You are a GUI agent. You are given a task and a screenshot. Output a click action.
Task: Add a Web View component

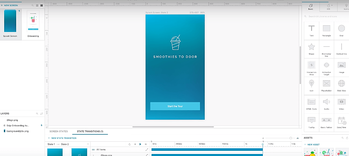click(341, 85)
